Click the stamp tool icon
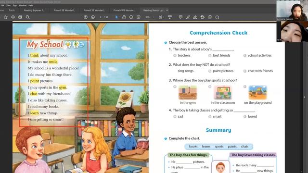 [x=203, y=17]
